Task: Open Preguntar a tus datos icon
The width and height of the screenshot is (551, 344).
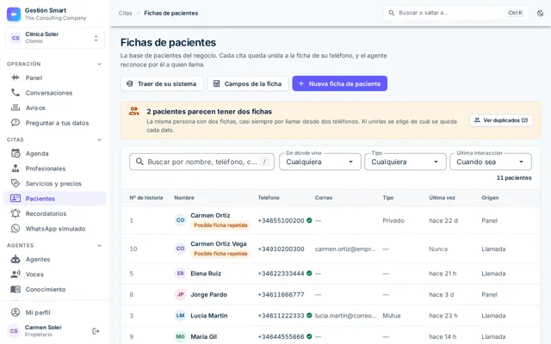Action: [x=15, y=122]
